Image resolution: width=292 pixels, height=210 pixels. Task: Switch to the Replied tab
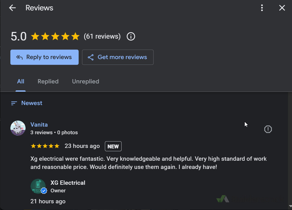point(48,82)
